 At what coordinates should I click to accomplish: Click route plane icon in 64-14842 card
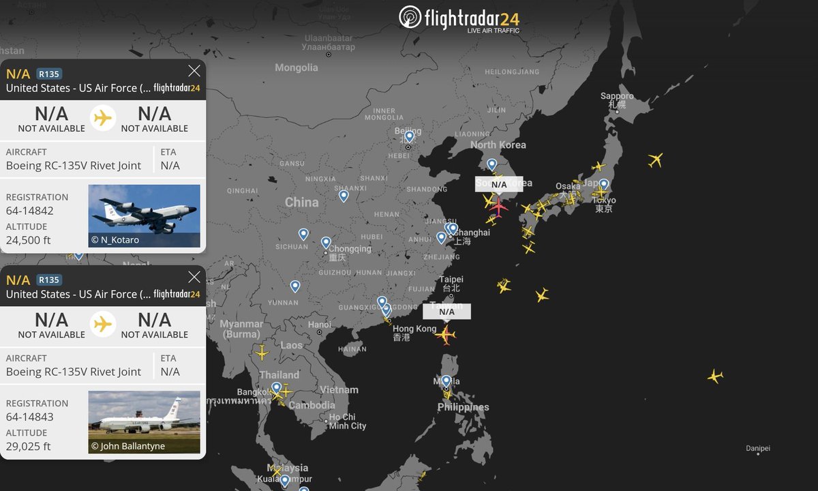[x=102, y=118]
